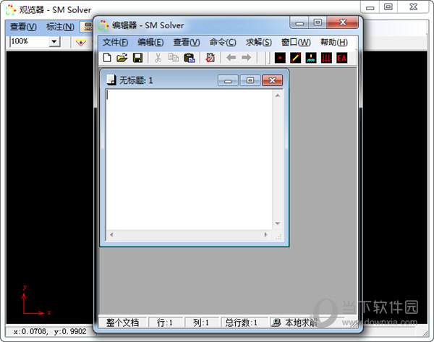Viewport: 434px width, 342px height.
Task: Click 本地求解 status bar text
Action: (x=301, y=322)
